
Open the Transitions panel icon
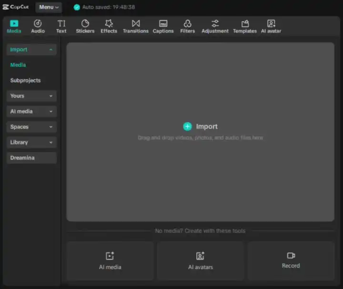coord(136,23)
